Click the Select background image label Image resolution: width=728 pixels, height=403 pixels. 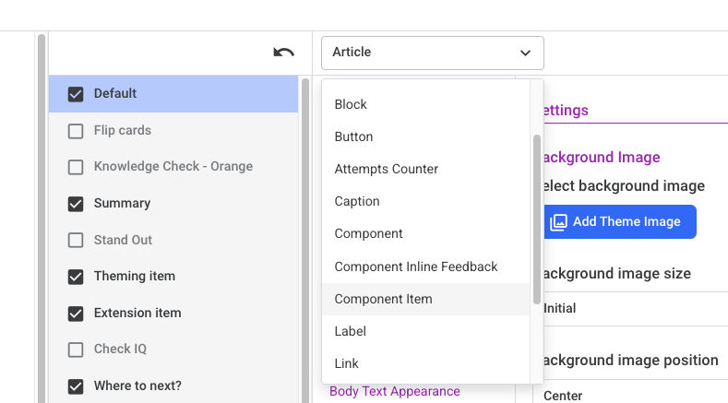coord(624,186)
